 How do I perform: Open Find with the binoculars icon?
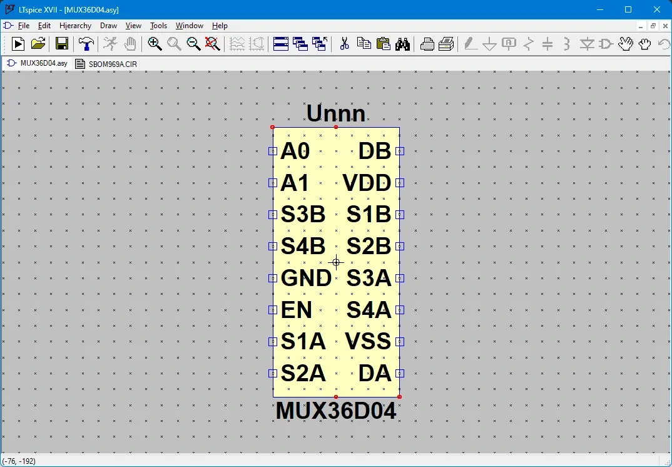tap(403, 44)
